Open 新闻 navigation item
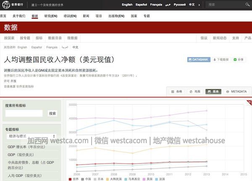Image resolution: width=252 pixels, height=181 pixels. 86,16
